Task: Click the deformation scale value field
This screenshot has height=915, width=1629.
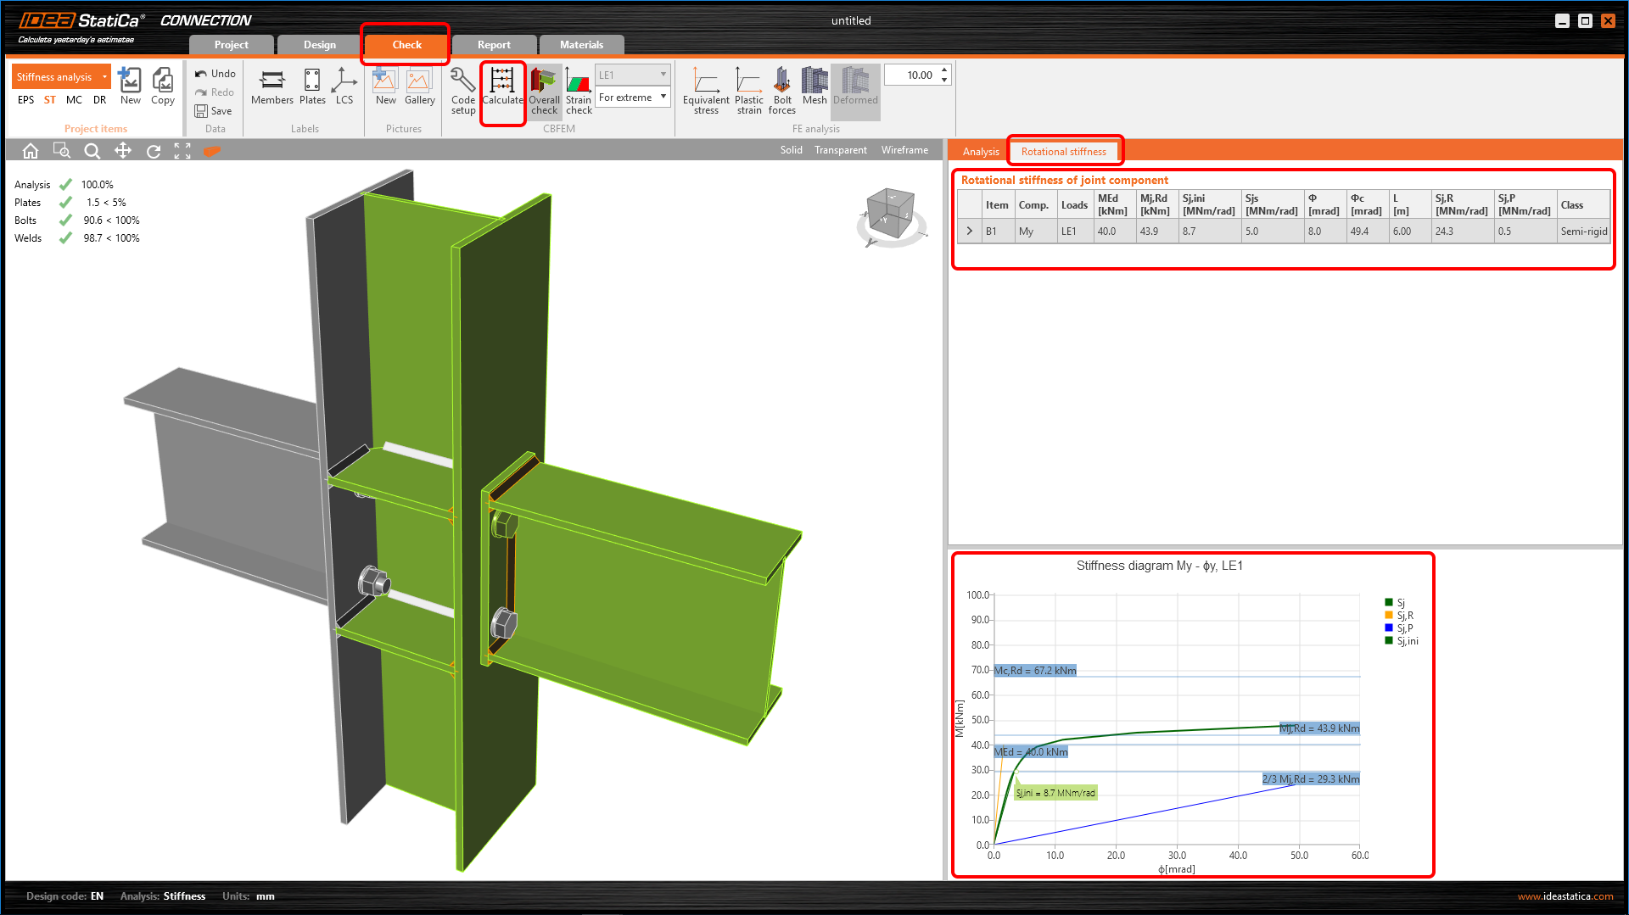Action: [x=911, y=75]
